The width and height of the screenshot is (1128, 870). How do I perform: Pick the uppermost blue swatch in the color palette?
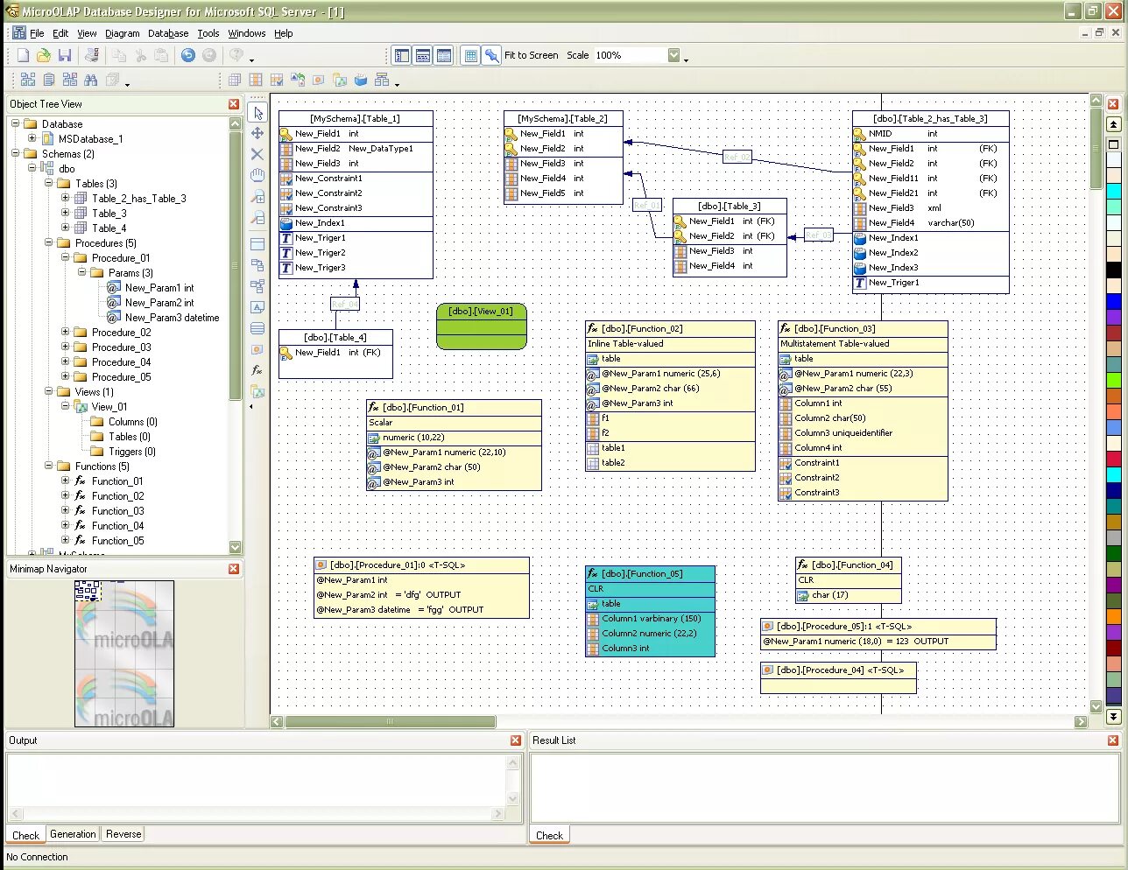pos(1114,302)
